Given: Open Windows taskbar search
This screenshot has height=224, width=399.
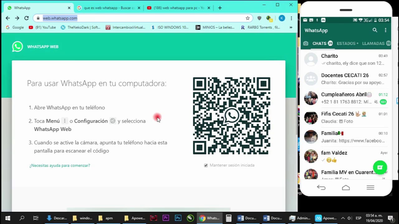Looking at the screenshot, I should pyautogui.click(x=22, y=218).
